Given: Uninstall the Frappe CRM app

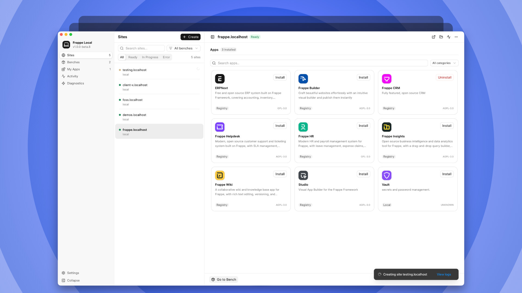Looking at the screenshot, I should point(445,78).
